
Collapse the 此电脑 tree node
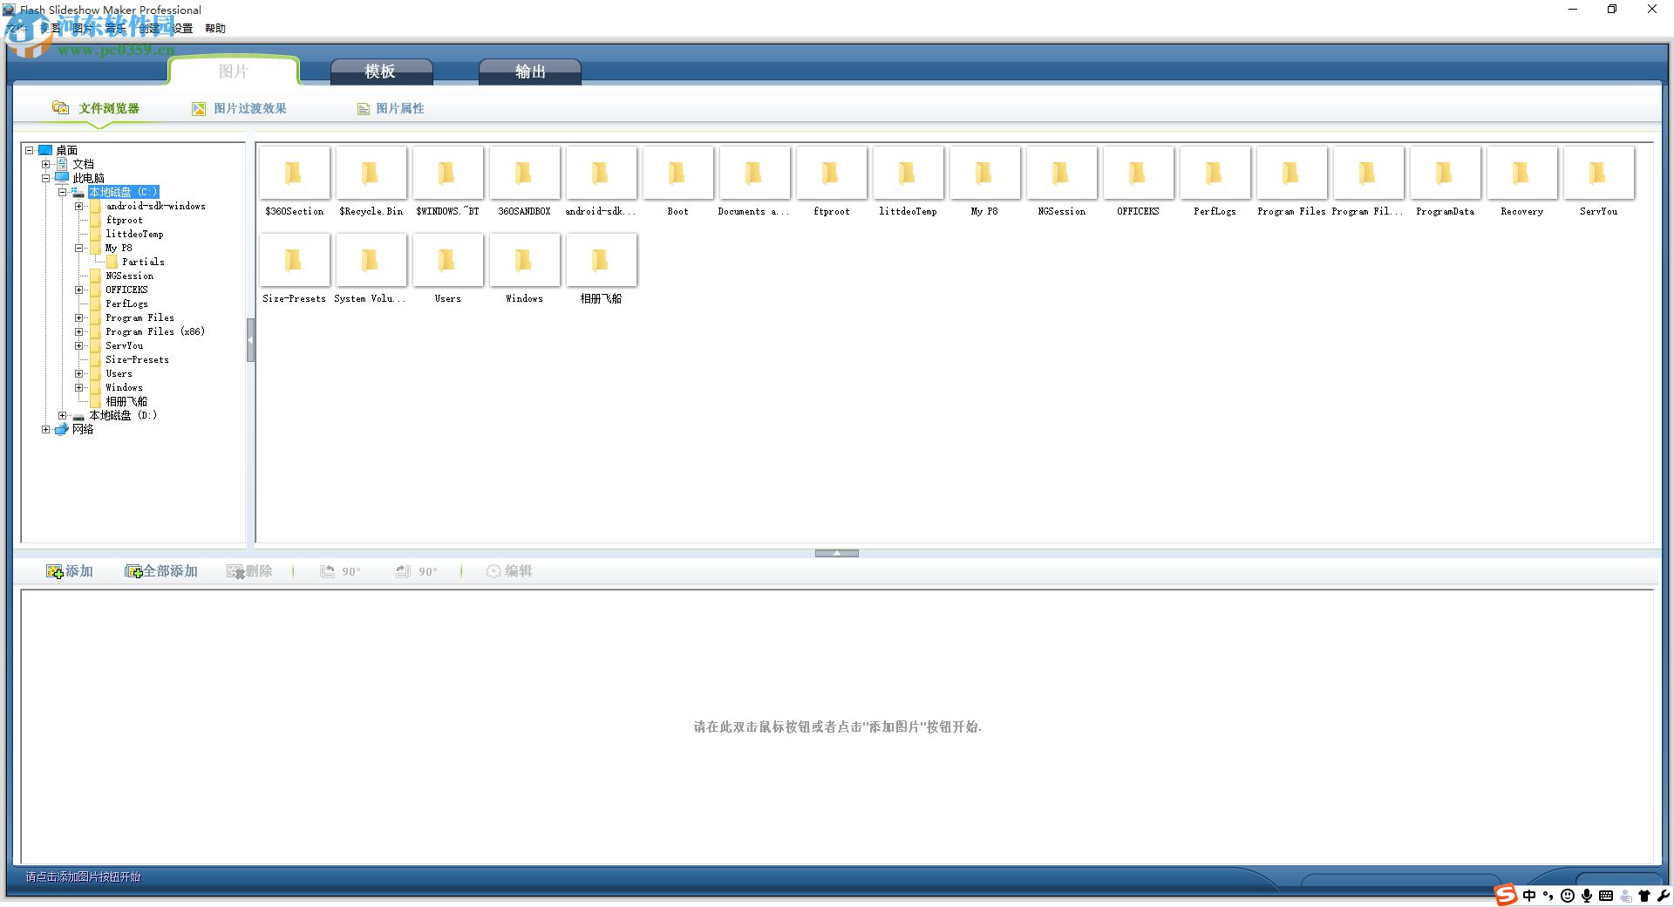46,178
